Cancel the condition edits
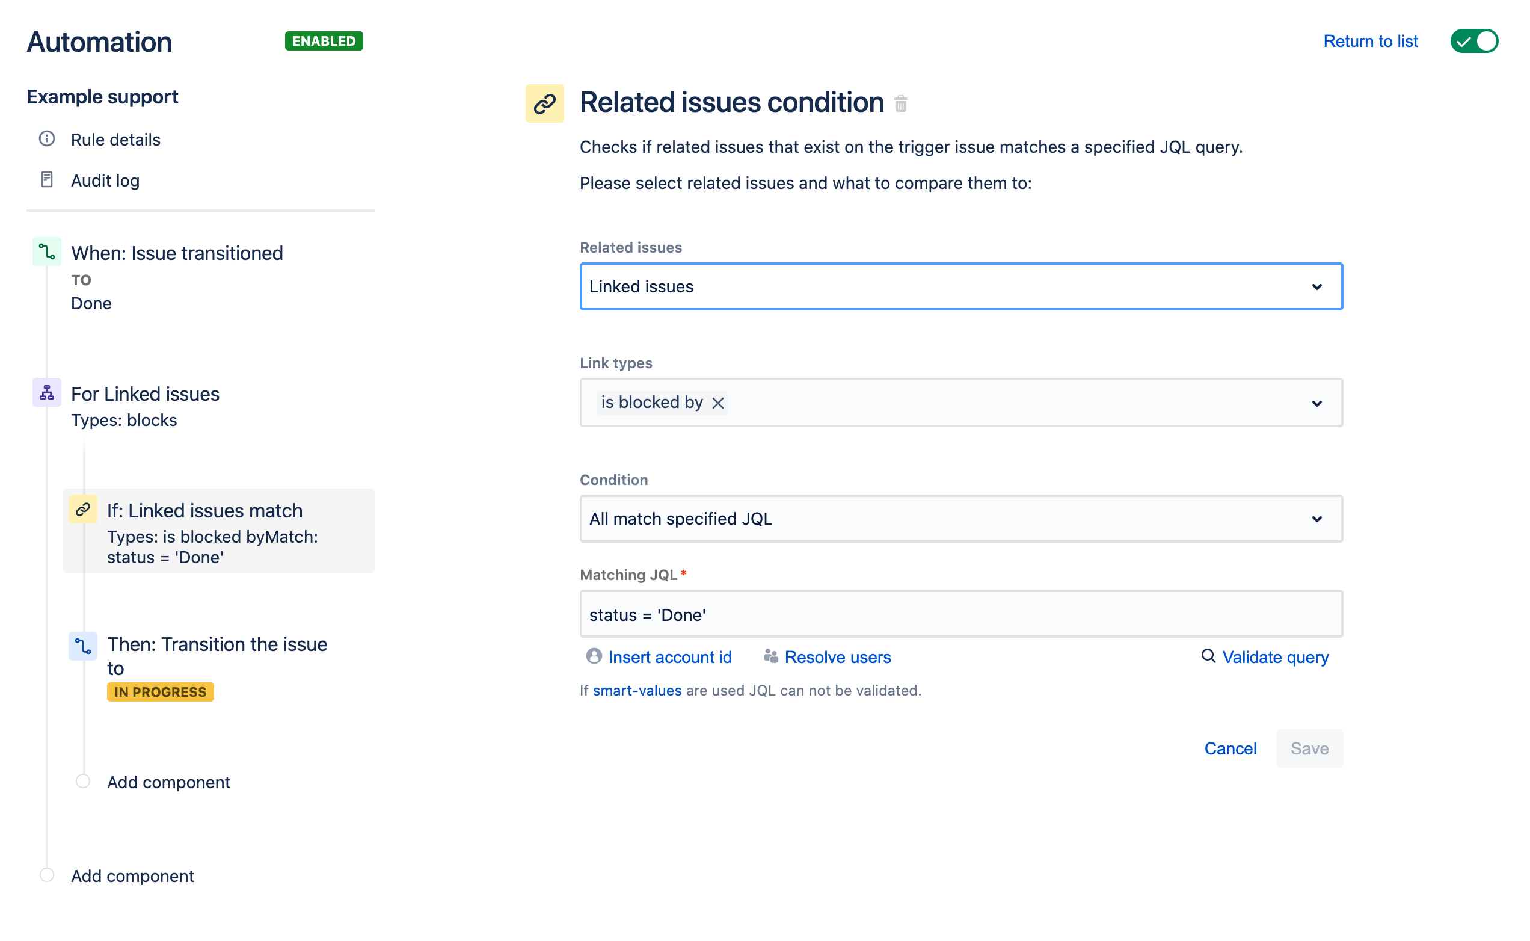Screen dimensions: 1530x941 (x=1230, y=748)
